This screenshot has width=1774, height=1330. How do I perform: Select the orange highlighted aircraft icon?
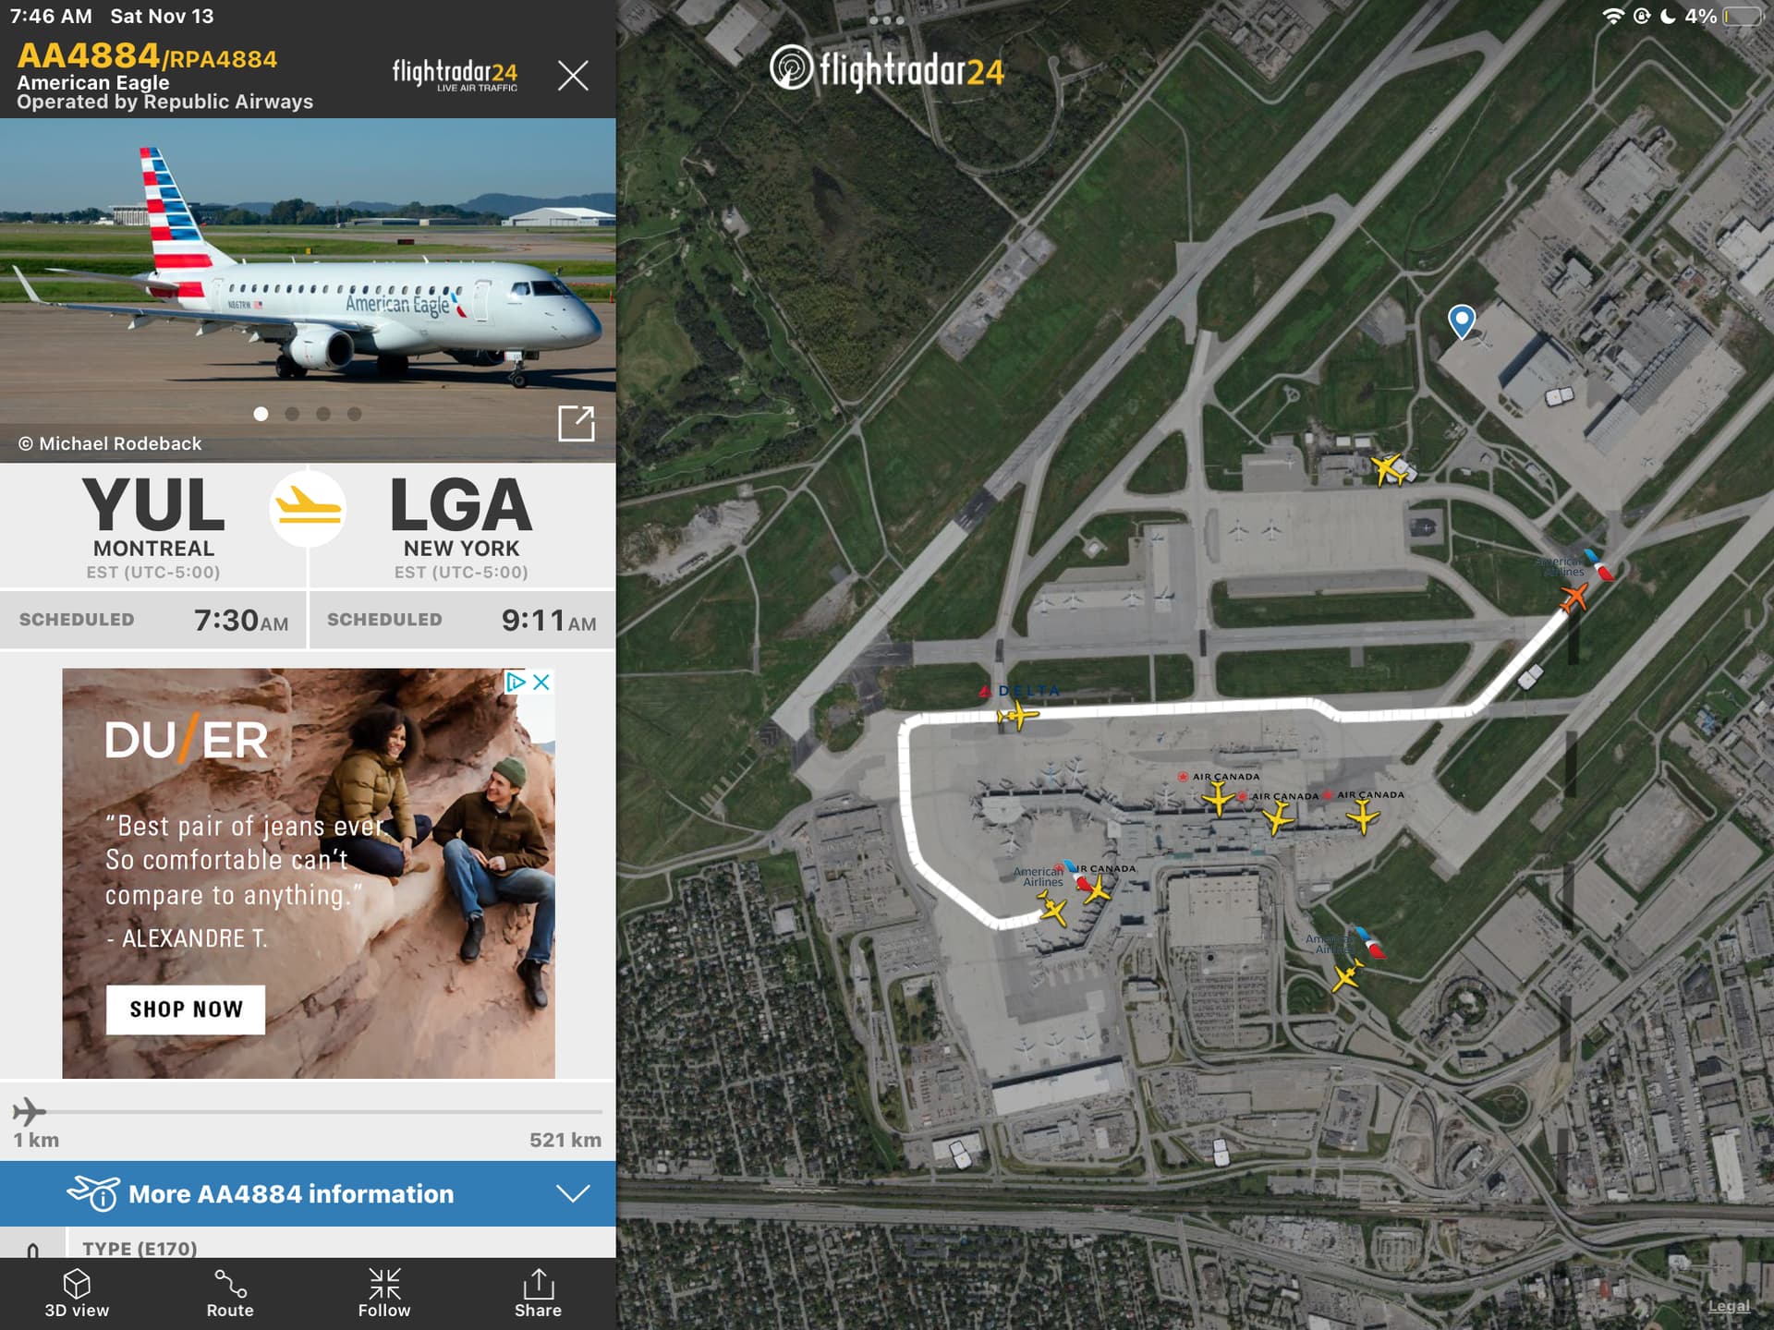coord(1574,597)
